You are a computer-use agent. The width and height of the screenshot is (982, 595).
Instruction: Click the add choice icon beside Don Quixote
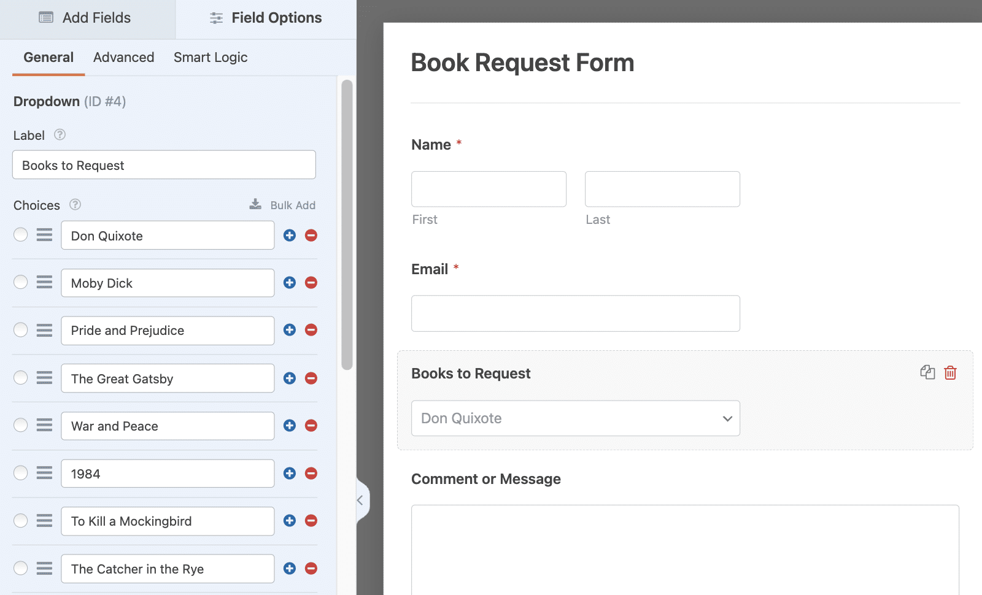point(290,236)
